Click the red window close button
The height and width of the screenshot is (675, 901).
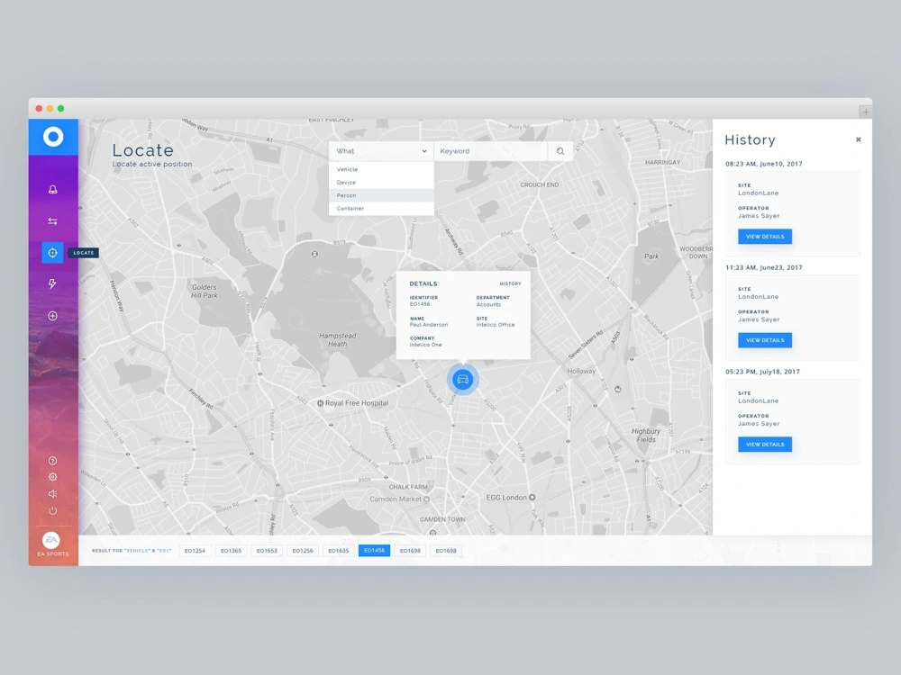click(39, 109)
